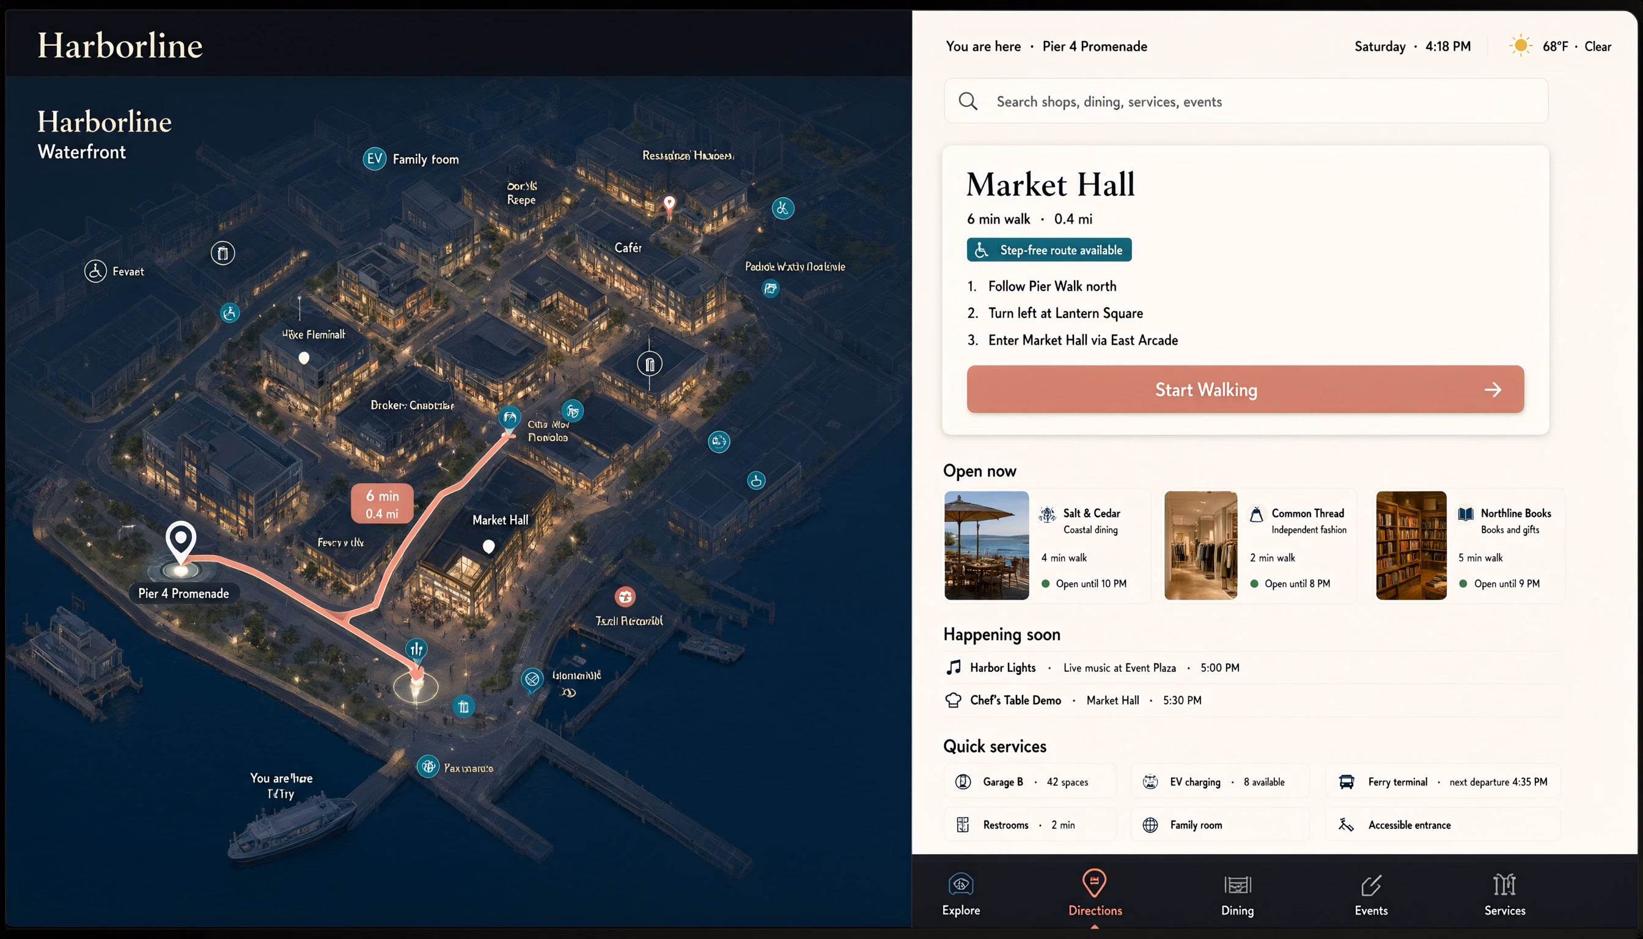Click the chef hat icon for Chef's Table
Screen dimensions: 1643x939
[953, 701]
